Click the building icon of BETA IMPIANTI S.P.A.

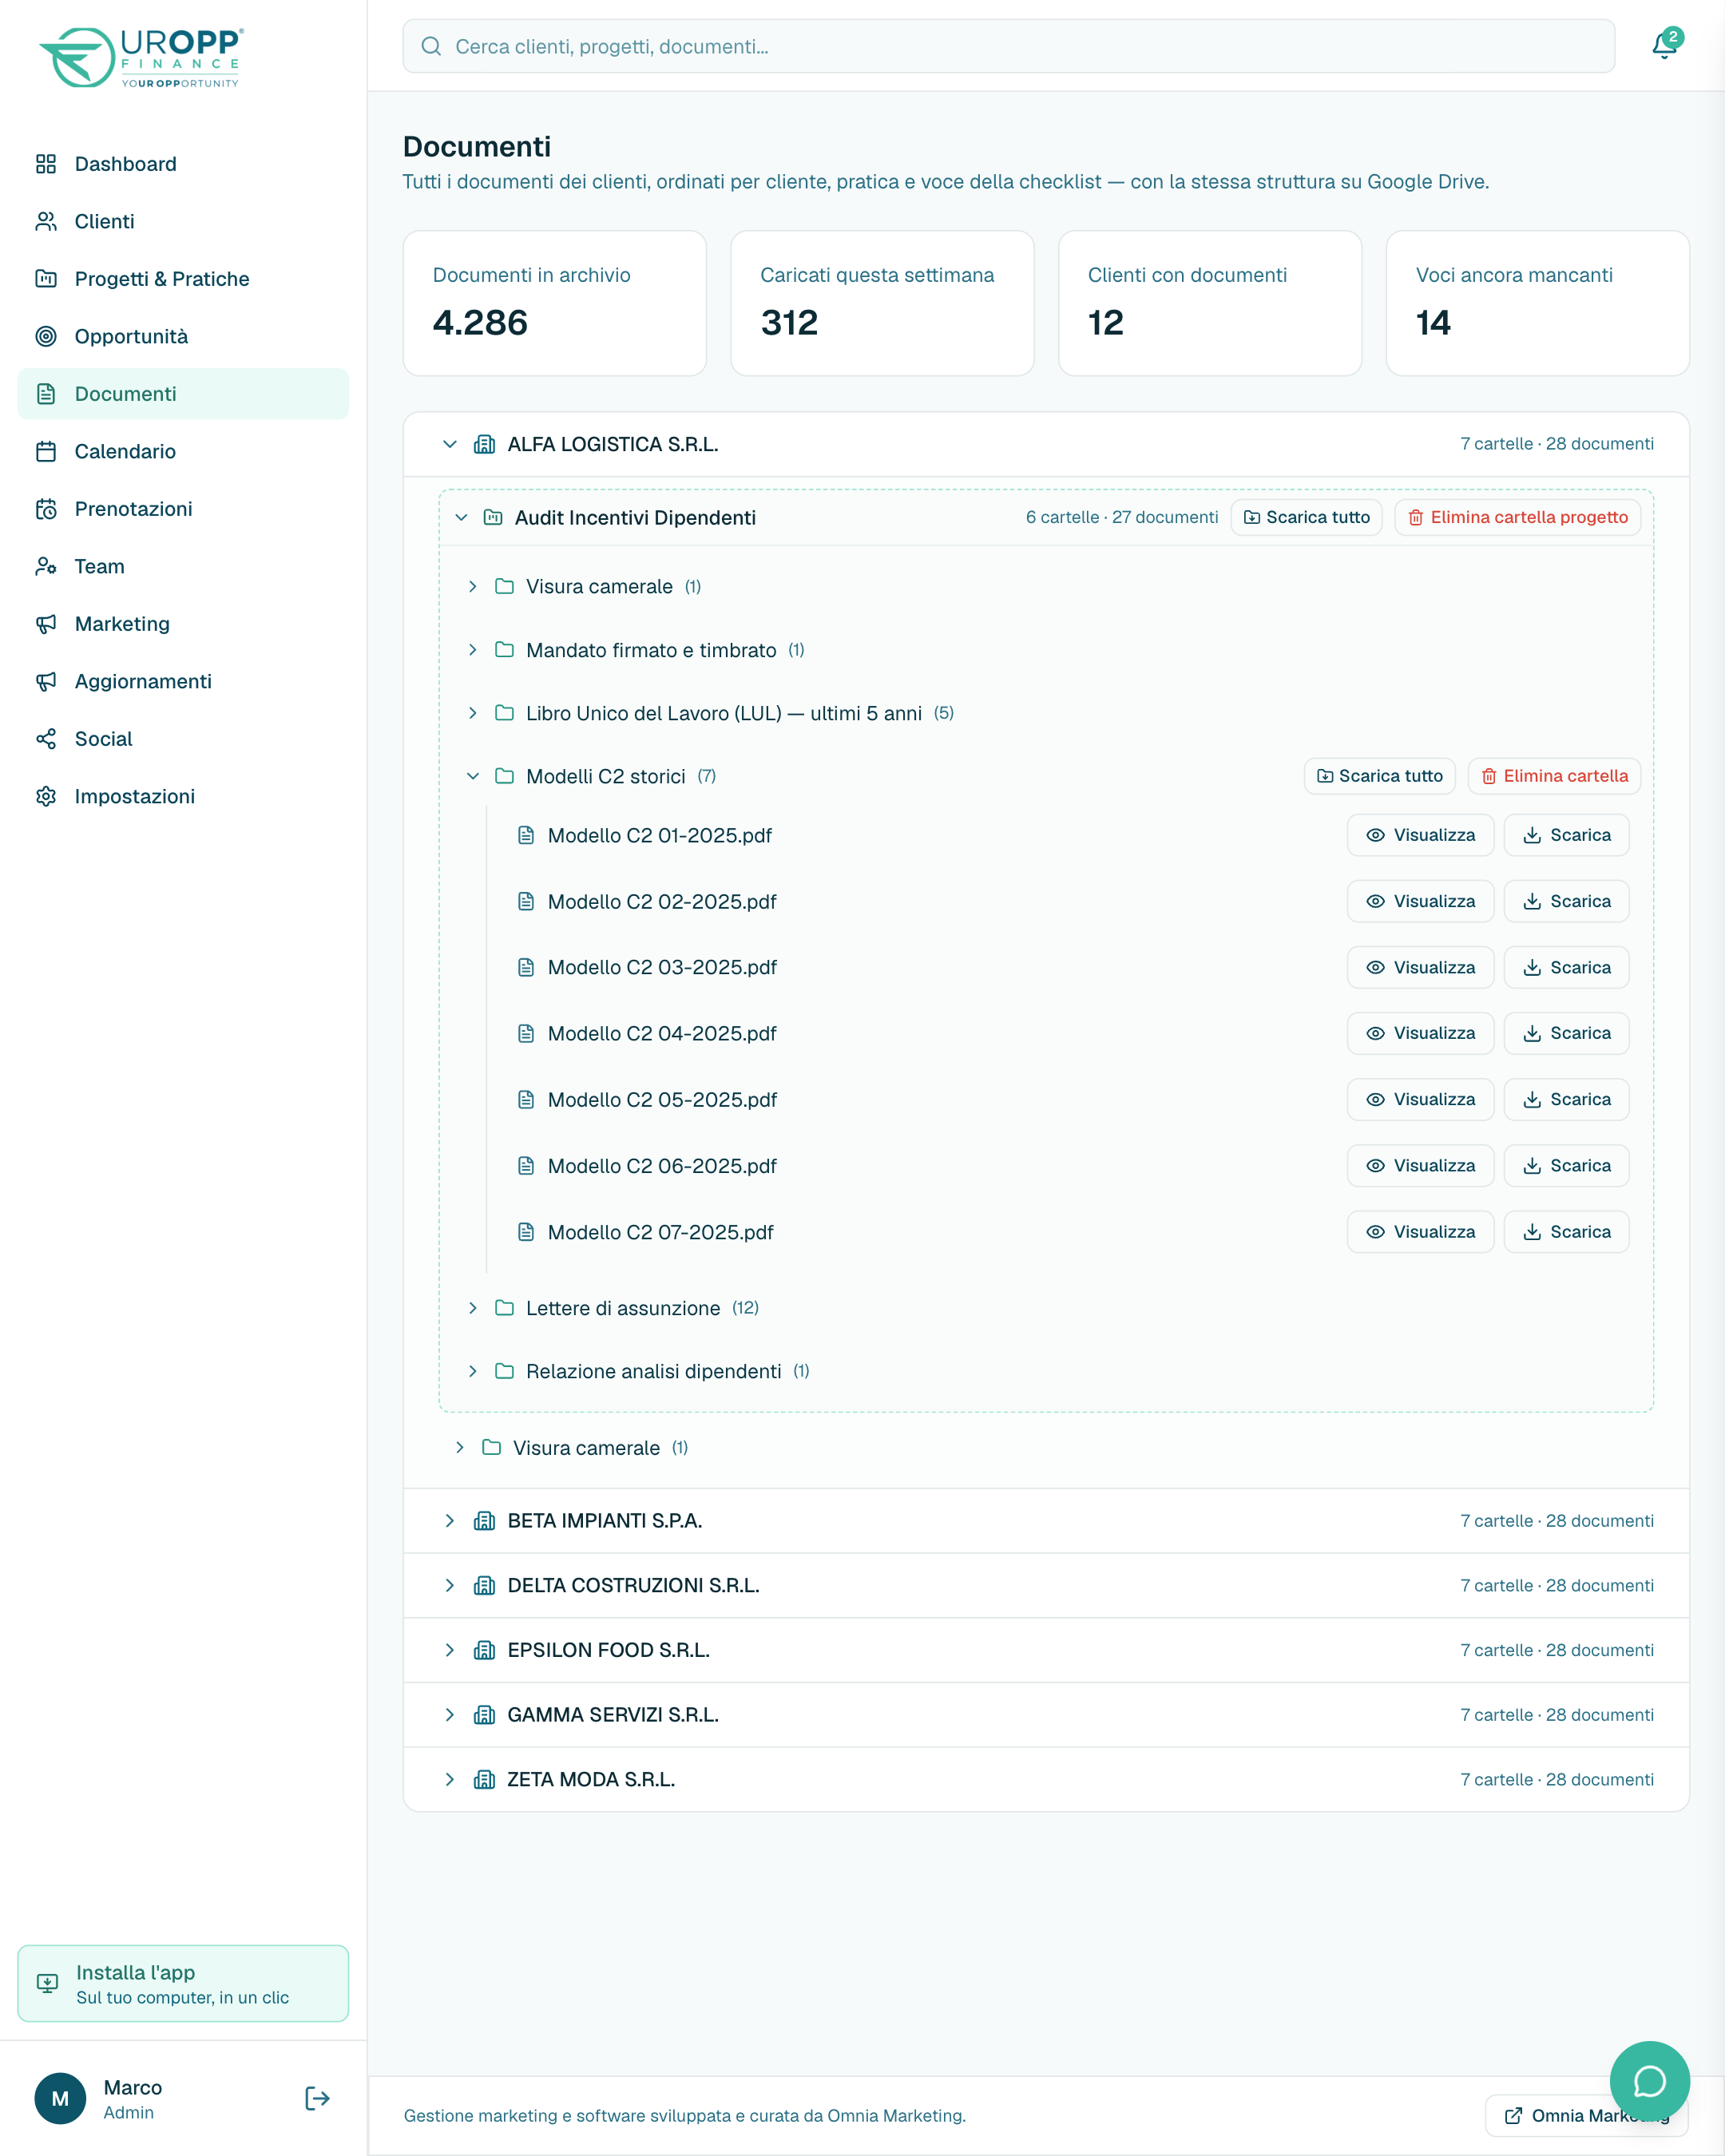point(484,1521)
